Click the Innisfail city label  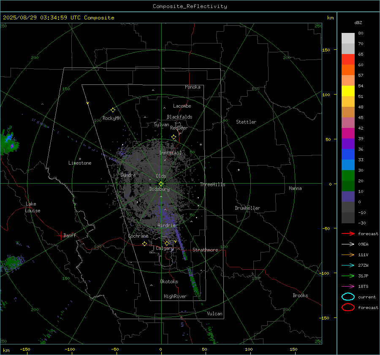pos(170,153)
